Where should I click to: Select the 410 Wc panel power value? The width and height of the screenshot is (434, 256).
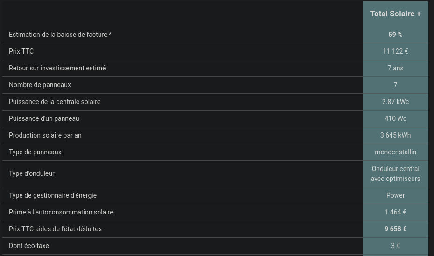395,118
